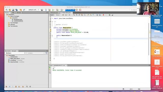Viewport: 163px width, 92px height.
Task: Click the New Project toolbar icon
Action: [10, 10]
